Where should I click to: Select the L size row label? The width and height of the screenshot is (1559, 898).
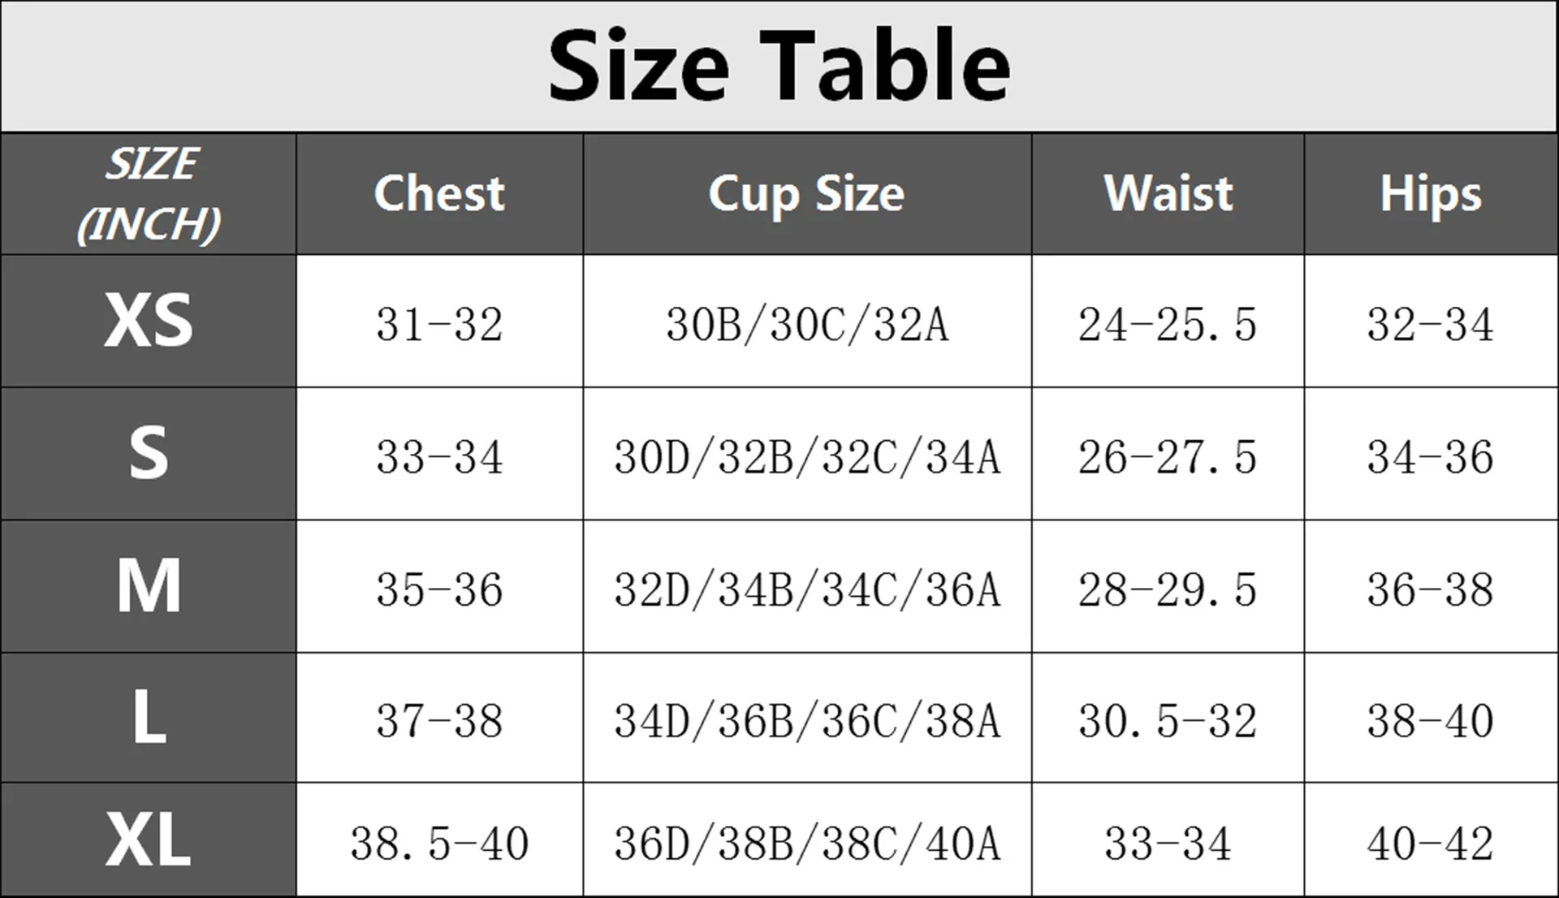pos(149,718)
